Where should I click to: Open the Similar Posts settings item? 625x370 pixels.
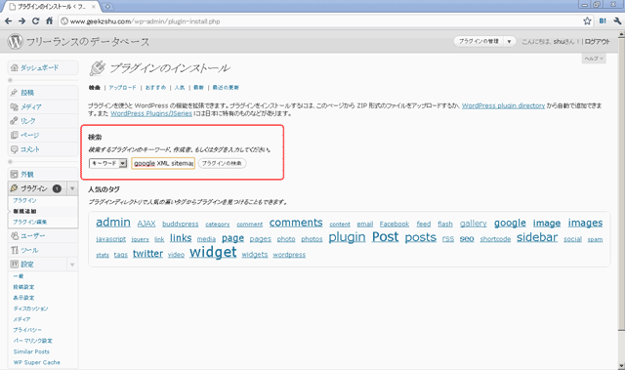point(31,351)
